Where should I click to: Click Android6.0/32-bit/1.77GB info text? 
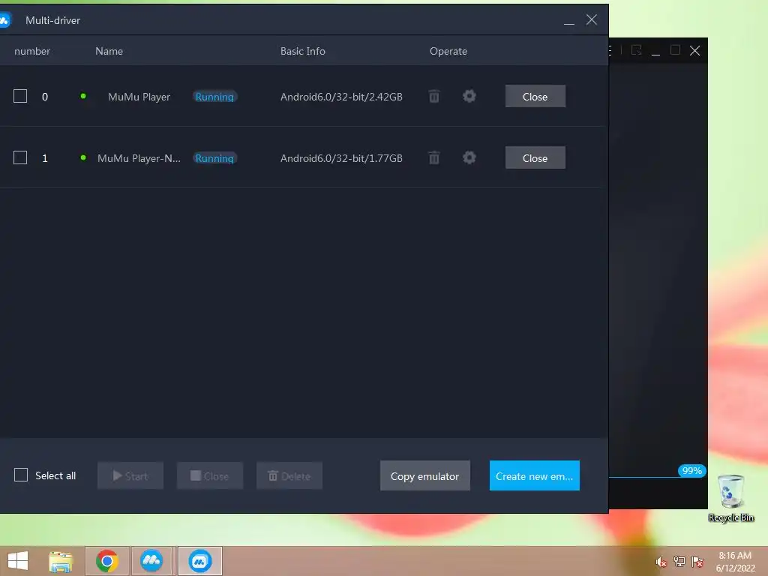[x=341, y=158]
